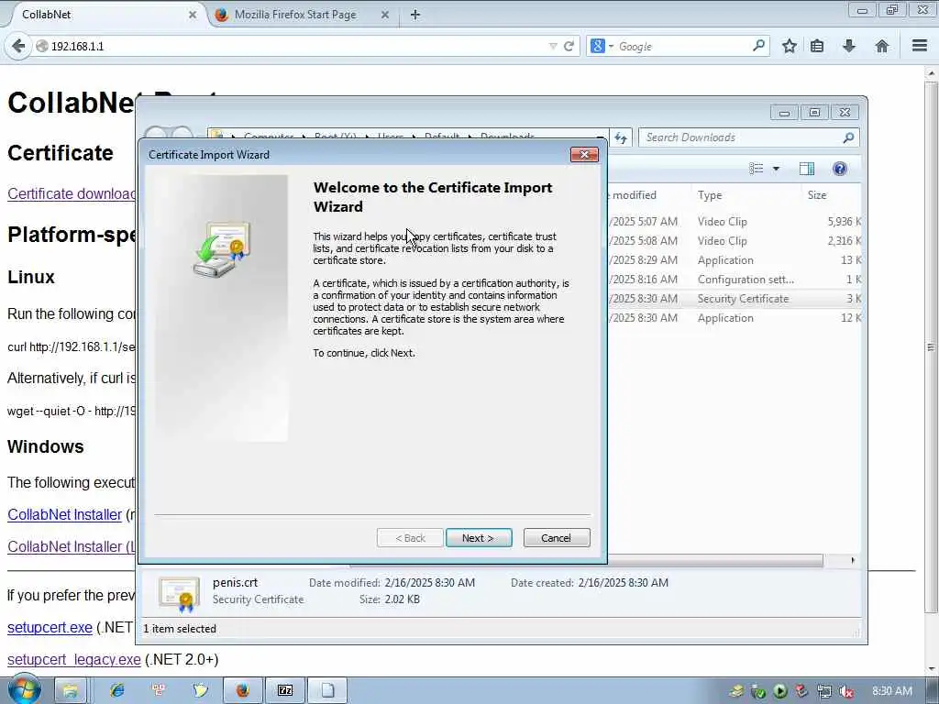Click the Firefox page vertical scrollbar
The width and height of the screenshot is (939, 704).
932,347
